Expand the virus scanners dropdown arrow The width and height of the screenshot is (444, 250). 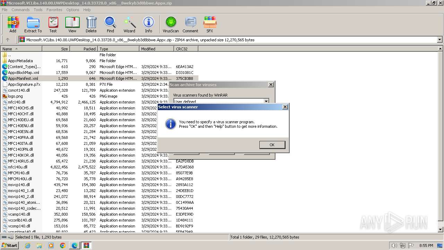pos(266,101)
